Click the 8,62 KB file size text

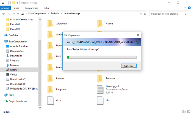110,93
